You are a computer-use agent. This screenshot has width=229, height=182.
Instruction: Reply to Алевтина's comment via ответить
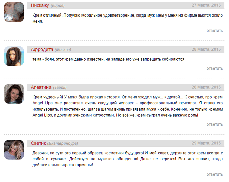point(215,125)
